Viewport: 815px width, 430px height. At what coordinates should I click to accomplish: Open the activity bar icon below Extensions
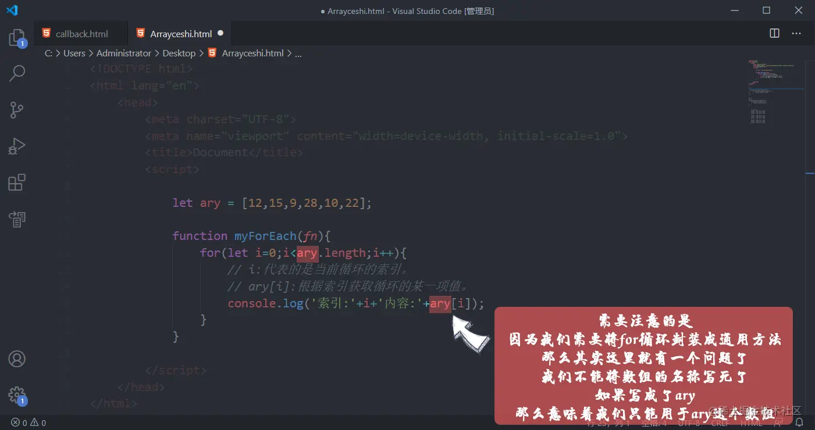[17, 219]
